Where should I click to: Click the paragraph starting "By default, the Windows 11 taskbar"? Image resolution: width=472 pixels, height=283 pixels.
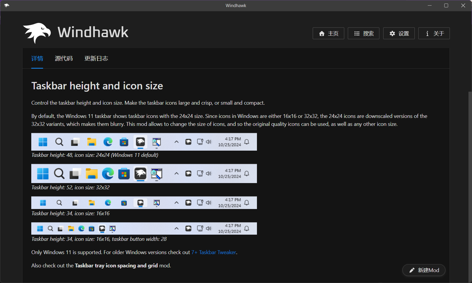click(x=229, y=120)
